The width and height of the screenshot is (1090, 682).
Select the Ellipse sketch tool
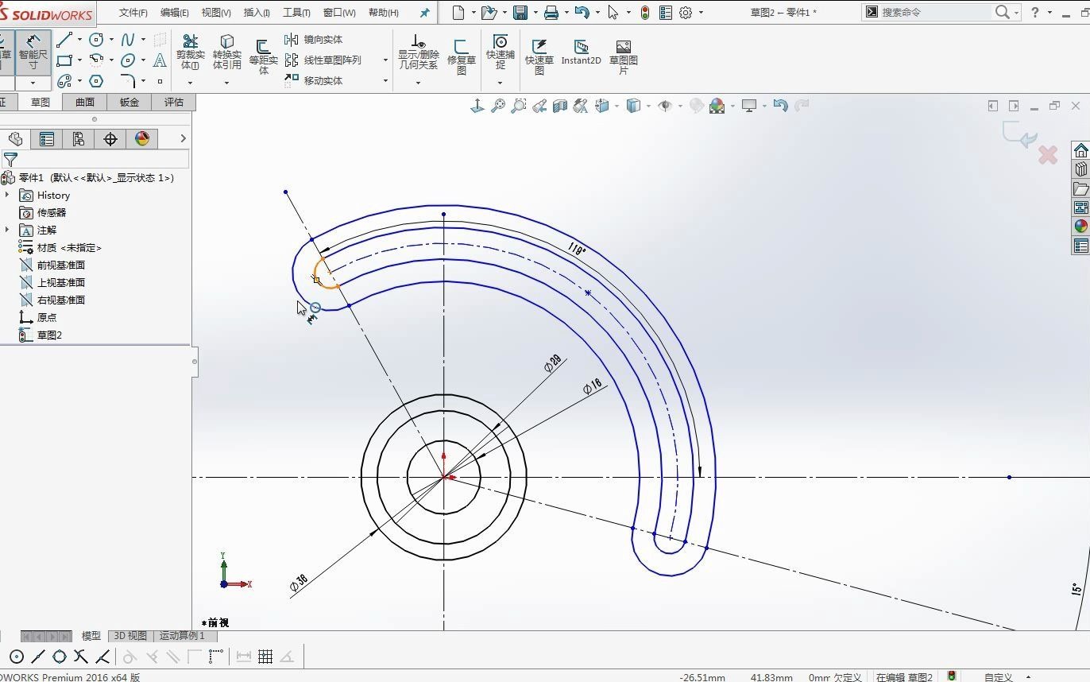[128, 60]
